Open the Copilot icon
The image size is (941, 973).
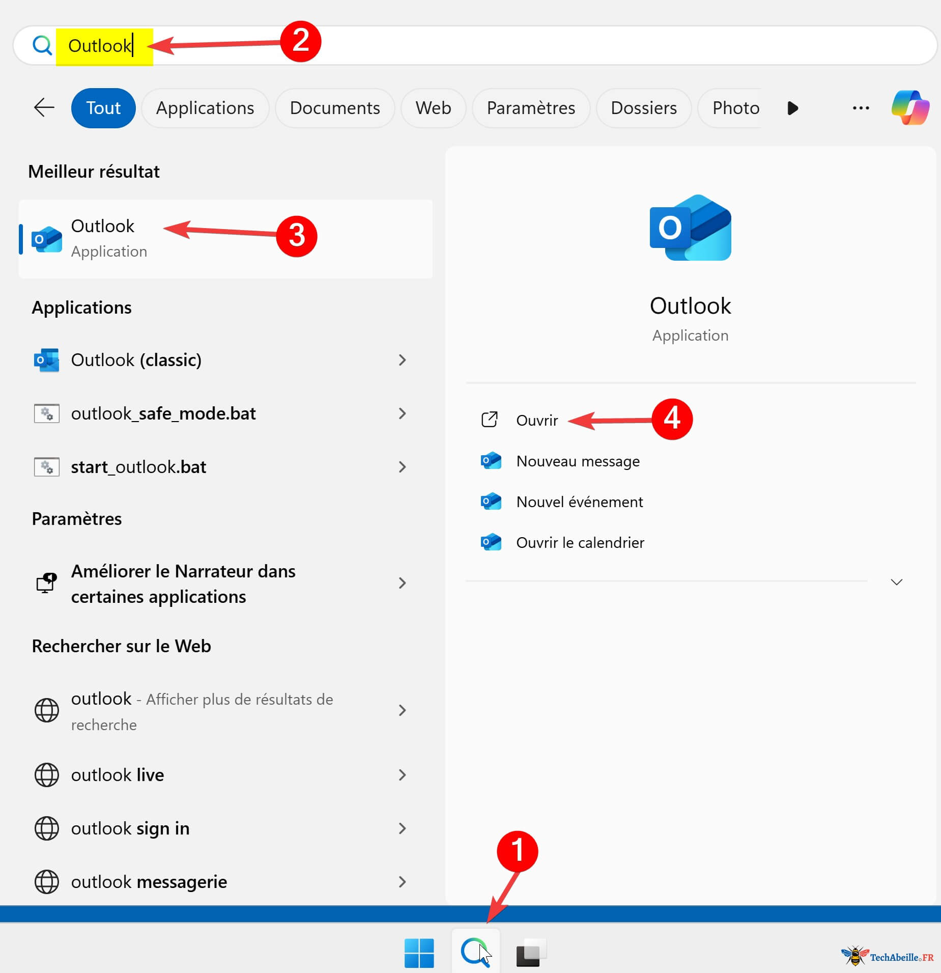[910, 108]
